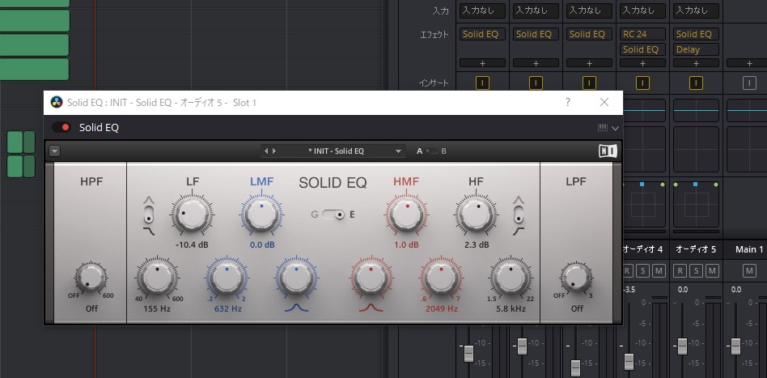Close the Solid EQ plugin window

[x=604, y=102]
